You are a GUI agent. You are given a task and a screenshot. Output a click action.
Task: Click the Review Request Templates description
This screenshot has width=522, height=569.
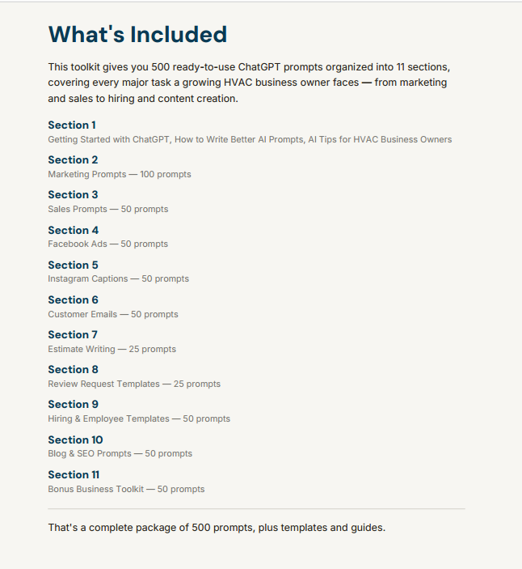coord(134,384)
